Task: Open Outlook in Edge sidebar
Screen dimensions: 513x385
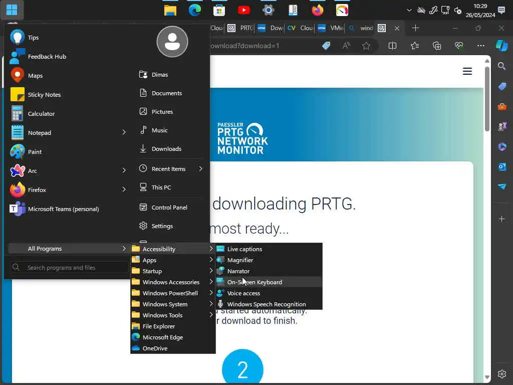Action: pos(502,166)
